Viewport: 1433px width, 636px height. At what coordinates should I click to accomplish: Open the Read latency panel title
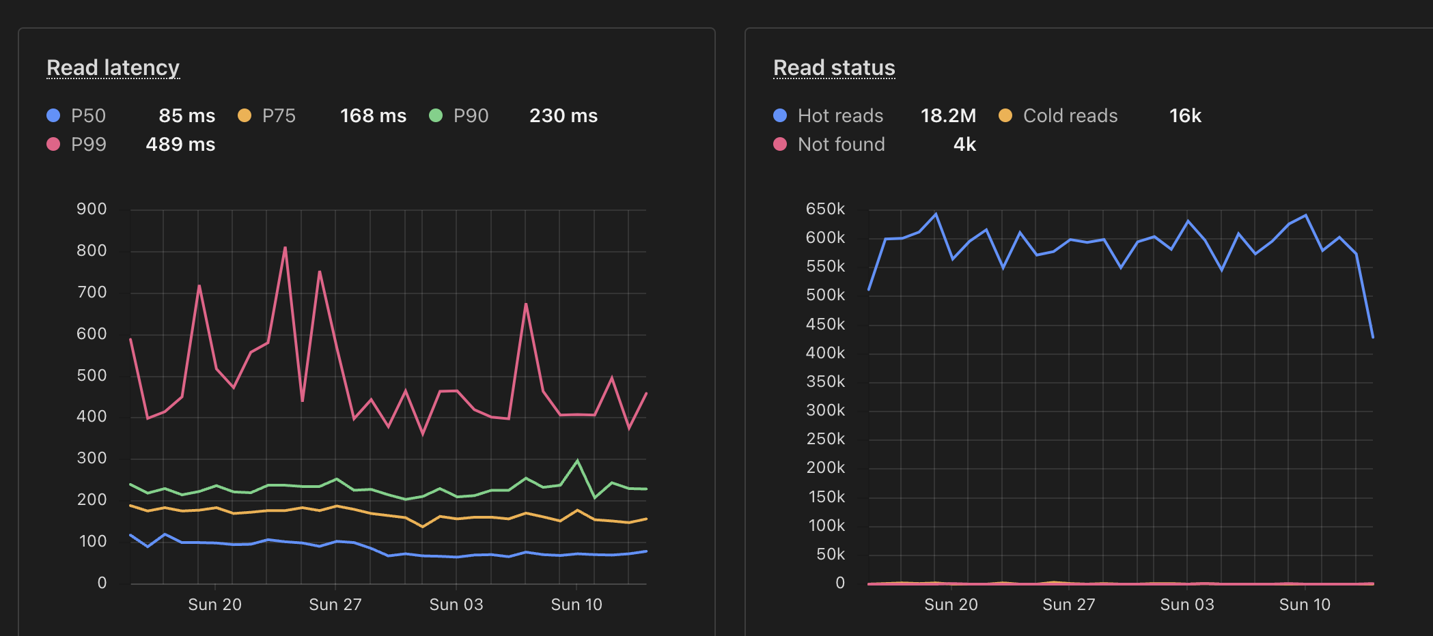[113, 68]
